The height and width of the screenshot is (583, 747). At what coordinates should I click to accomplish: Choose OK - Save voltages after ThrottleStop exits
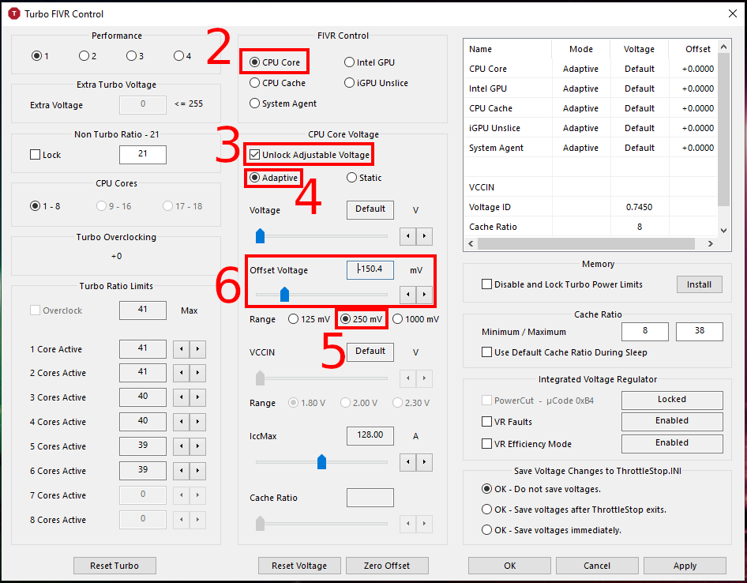(574, 510)
